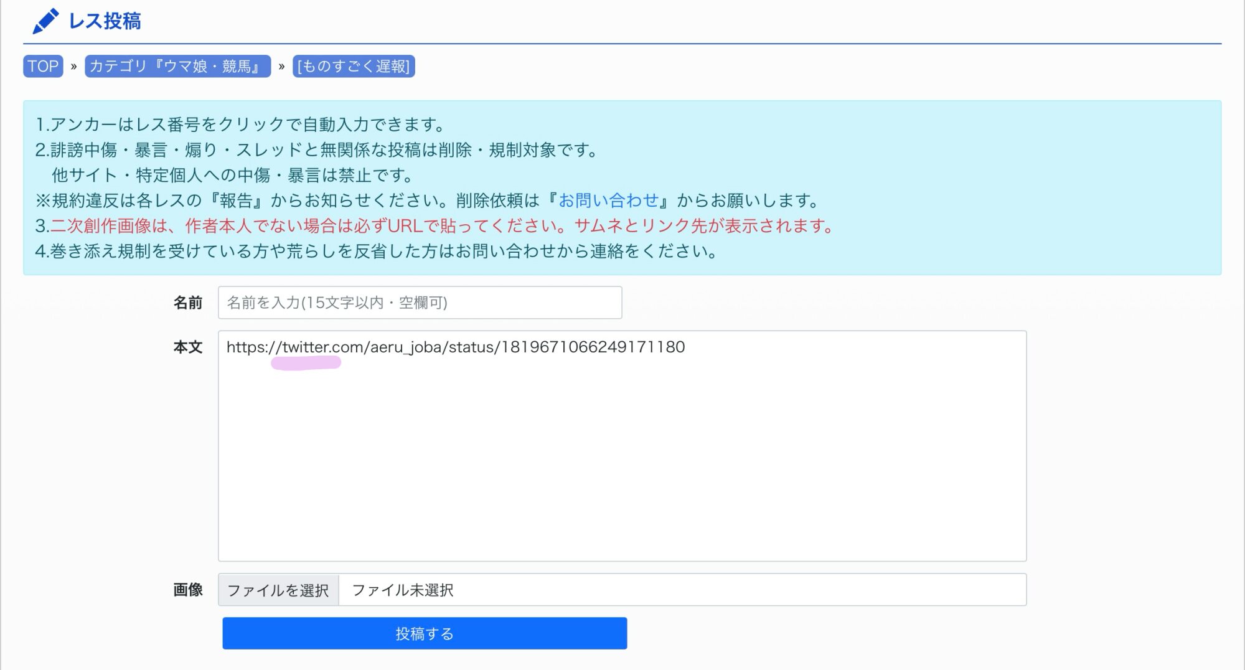The image size is (1245, 670).
Task: Focus the 名前 name input field
Action: (x=420, y=303)
